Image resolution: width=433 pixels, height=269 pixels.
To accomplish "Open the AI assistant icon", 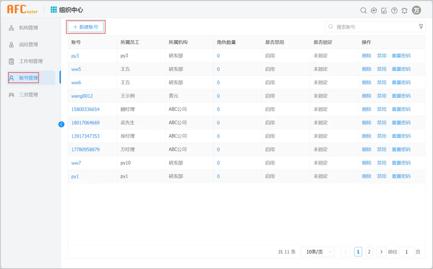I will (x=374, y=10).
